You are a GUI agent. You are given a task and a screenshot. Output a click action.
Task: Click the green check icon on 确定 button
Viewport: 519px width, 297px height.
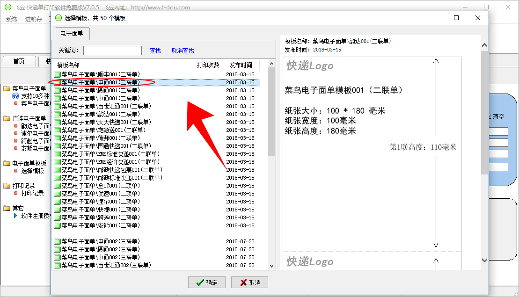[200, 283]
